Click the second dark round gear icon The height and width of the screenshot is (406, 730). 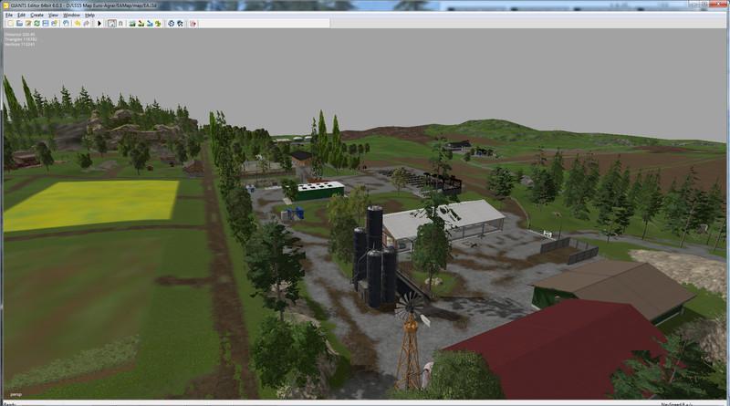point(180,24)
